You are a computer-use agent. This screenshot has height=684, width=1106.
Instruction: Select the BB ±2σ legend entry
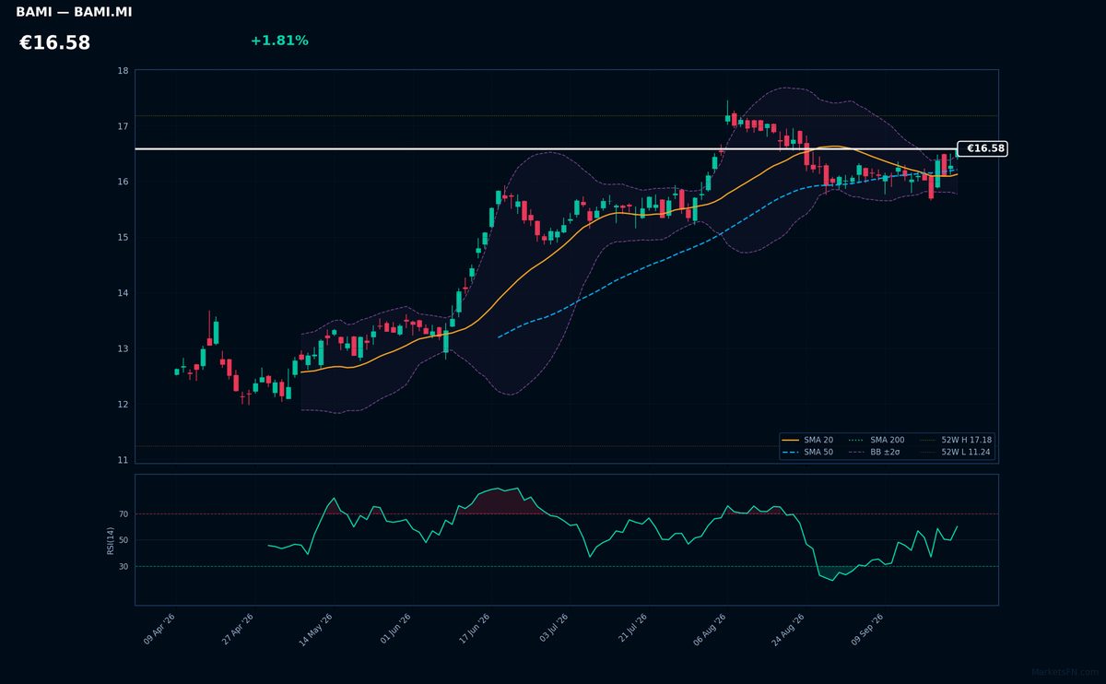(876, 452)
